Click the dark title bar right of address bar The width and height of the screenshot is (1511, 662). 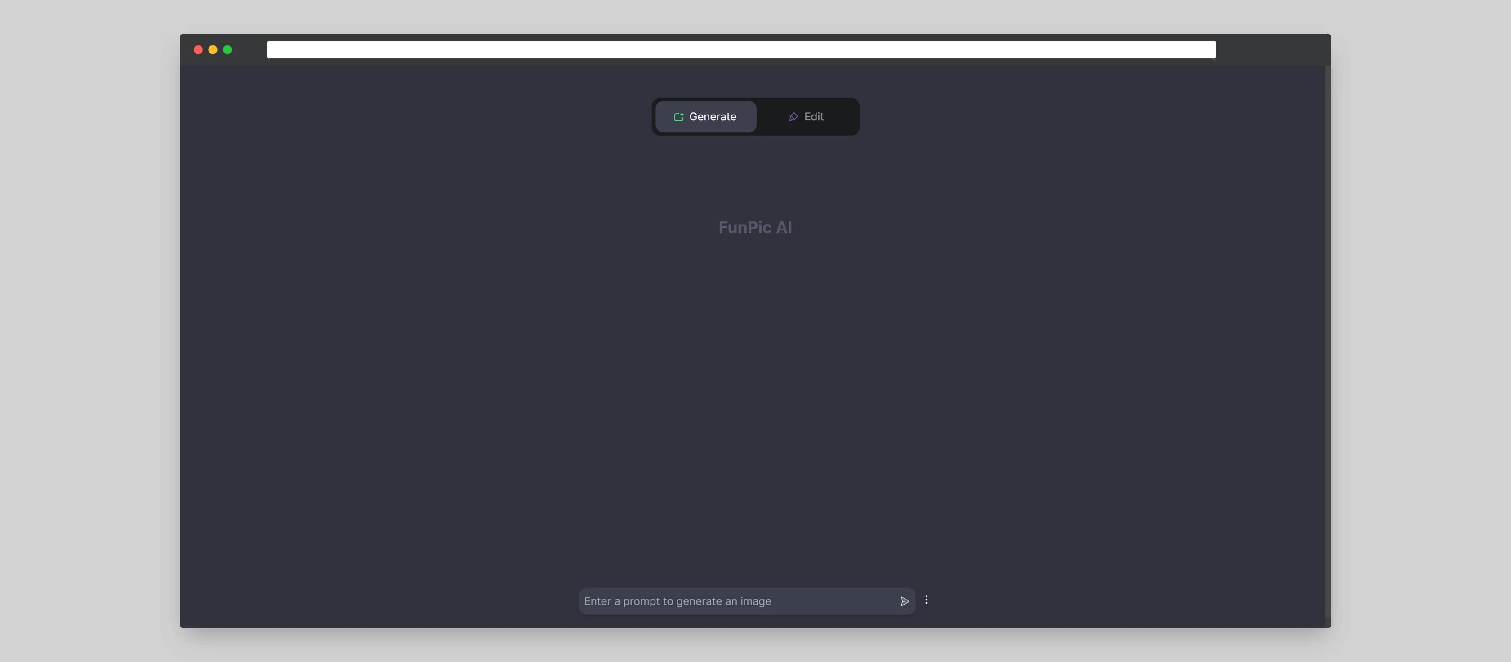[x=1273, y=50]
